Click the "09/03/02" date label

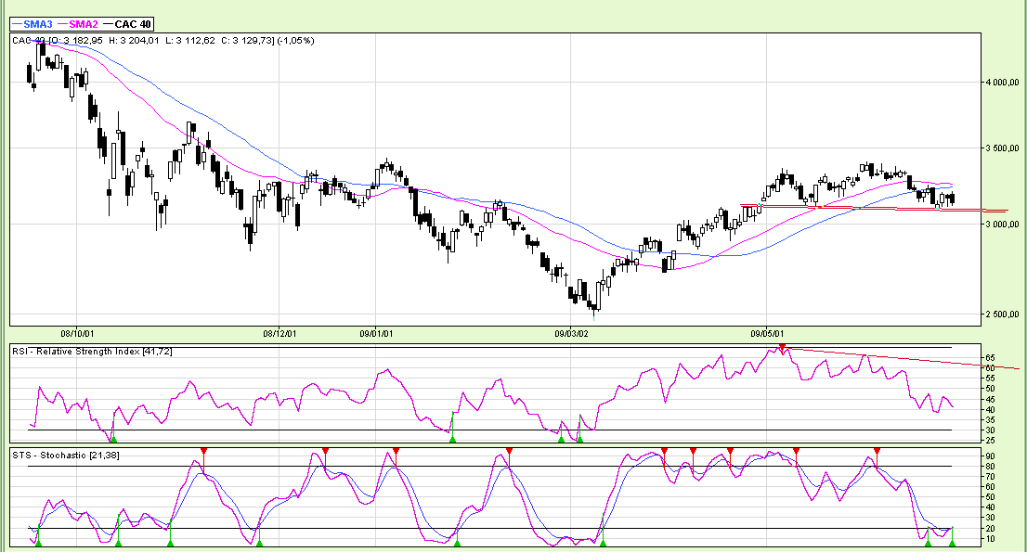[x=571, y=334]
